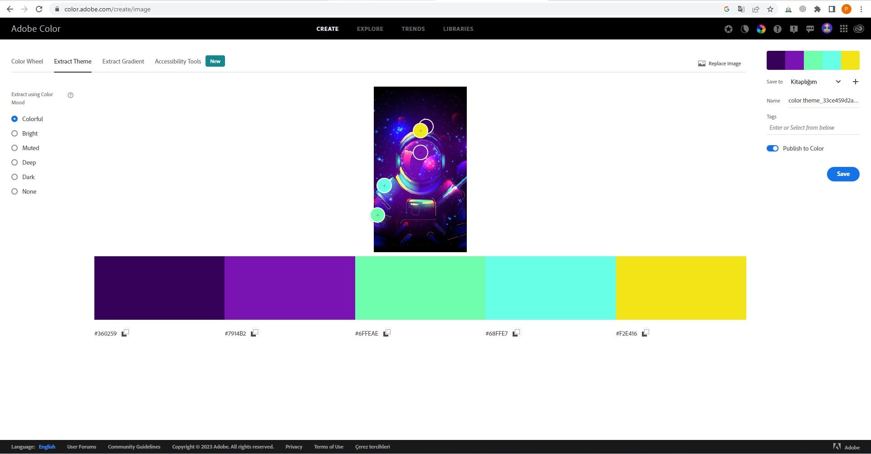Viewport: 871px width, 454px height.
Task: Open help question mark icon in header
Action: pos(778,29)
